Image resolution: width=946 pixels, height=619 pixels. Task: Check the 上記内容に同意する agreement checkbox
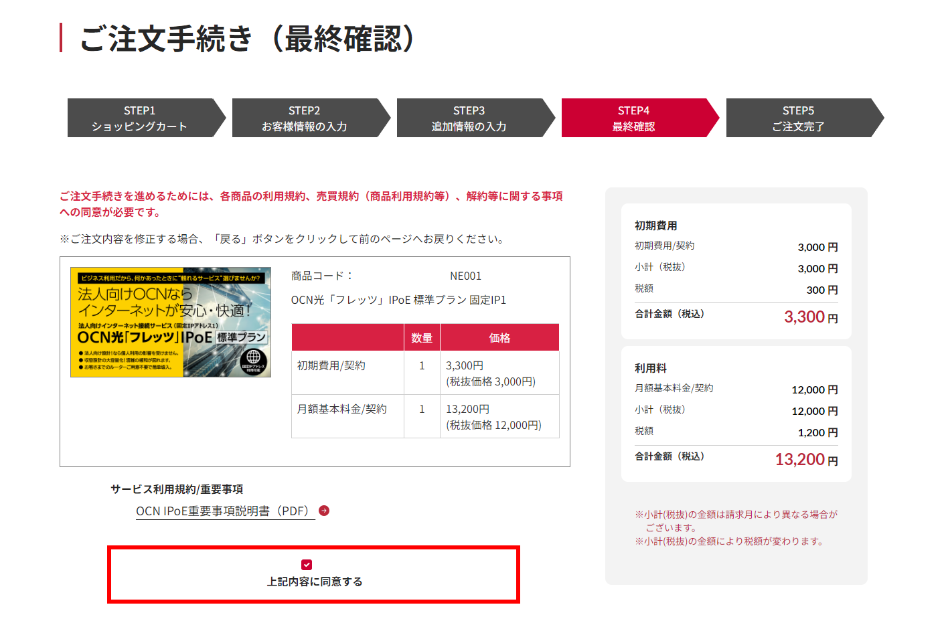(x=307, y=565)
